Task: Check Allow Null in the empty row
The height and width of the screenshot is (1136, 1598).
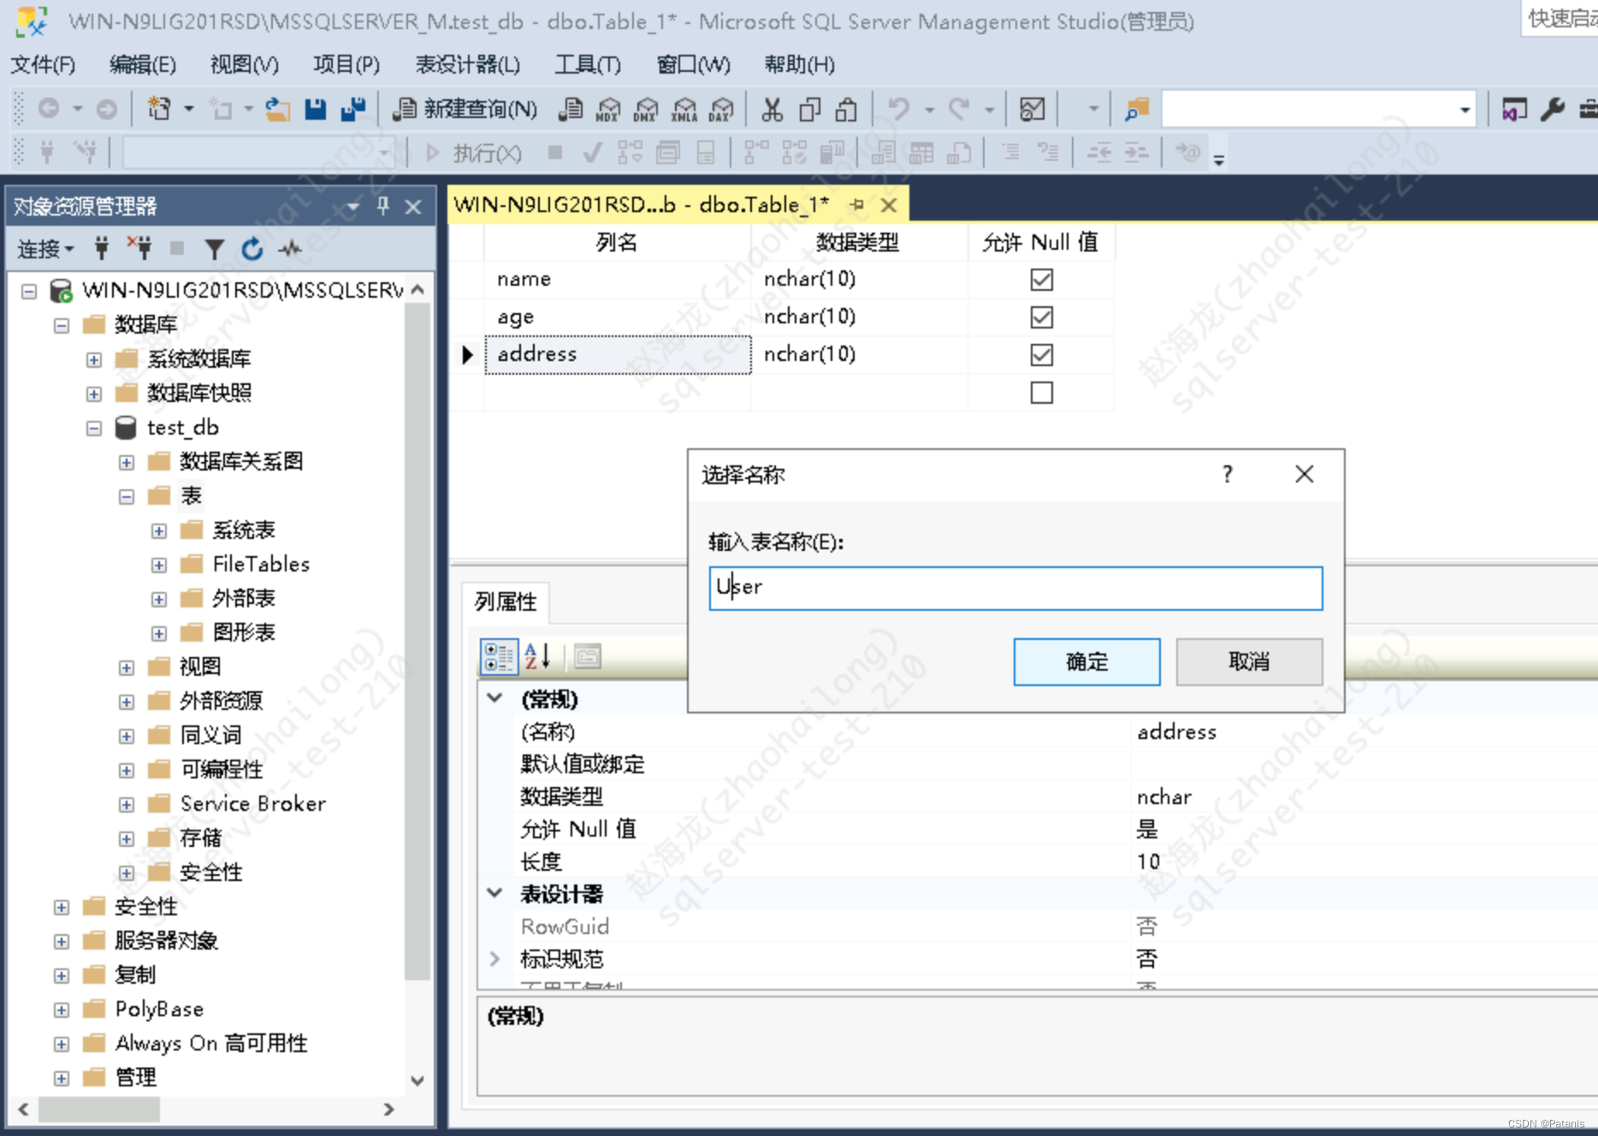Action: [x=1041, y=393]
